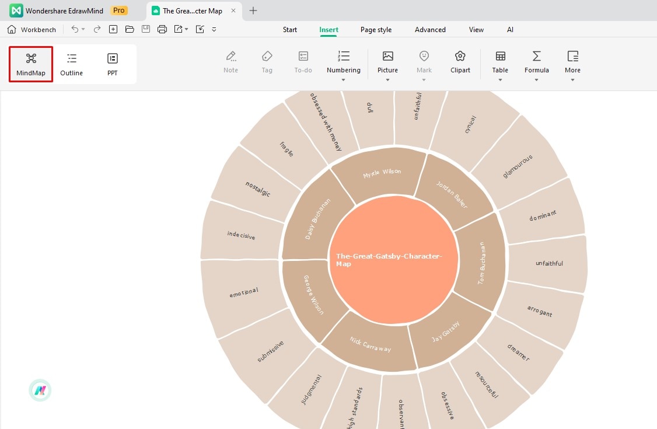
Task: Open the Workbench home icon
Action: 12,29
